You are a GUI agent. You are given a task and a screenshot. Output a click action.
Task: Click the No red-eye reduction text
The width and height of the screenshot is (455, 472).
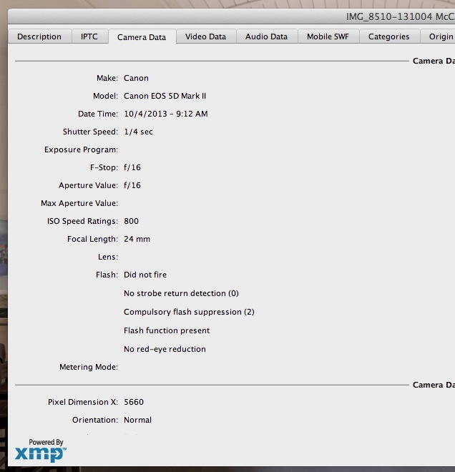165,349
